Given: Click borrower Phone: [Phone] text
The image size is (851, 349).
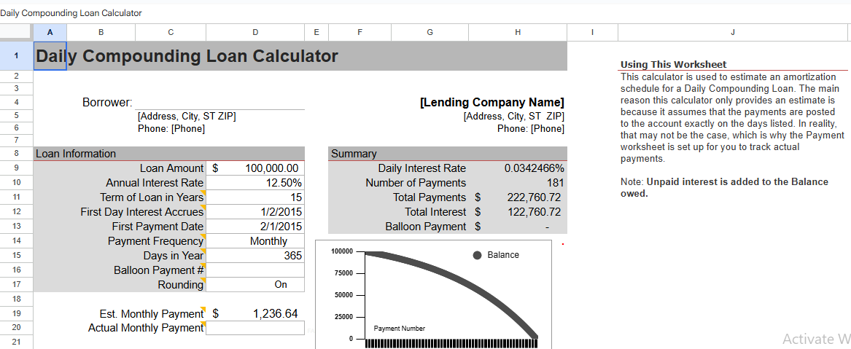Looking at the screenshot, I should click(171, 129).
